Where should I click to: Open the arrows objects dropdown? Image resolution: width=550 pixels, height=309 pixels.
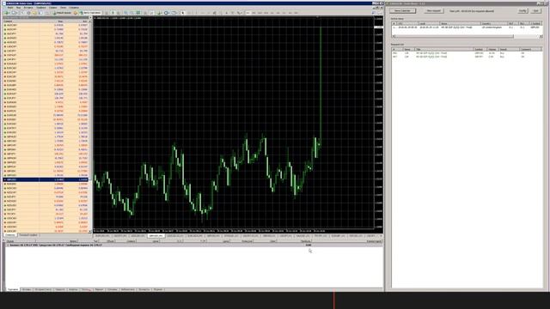click(240, 13)
